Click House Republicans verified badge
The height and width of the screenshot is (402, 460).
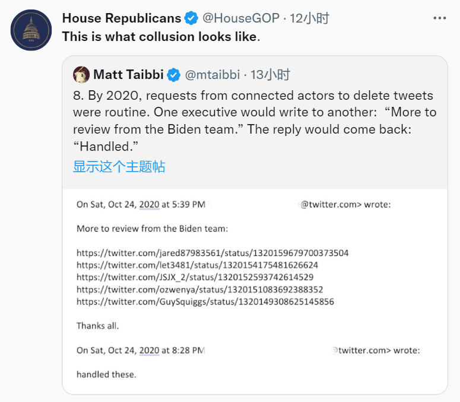(x=191, y=18)
